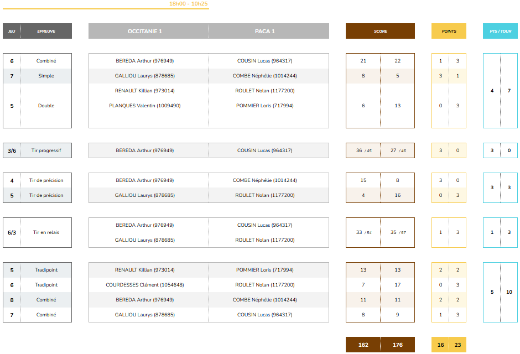Select the yellow POINTS column header
This screenshot has width=520, height=354.
[x=449, y=32]
